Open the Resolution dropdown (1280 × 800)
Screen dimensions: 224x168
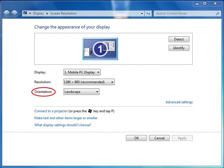89,82
